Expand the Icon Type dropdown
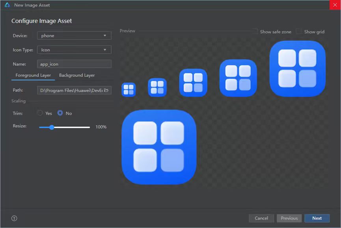This screenshot has width=341, height=228. pyautogui.click(x=74, y=50)
